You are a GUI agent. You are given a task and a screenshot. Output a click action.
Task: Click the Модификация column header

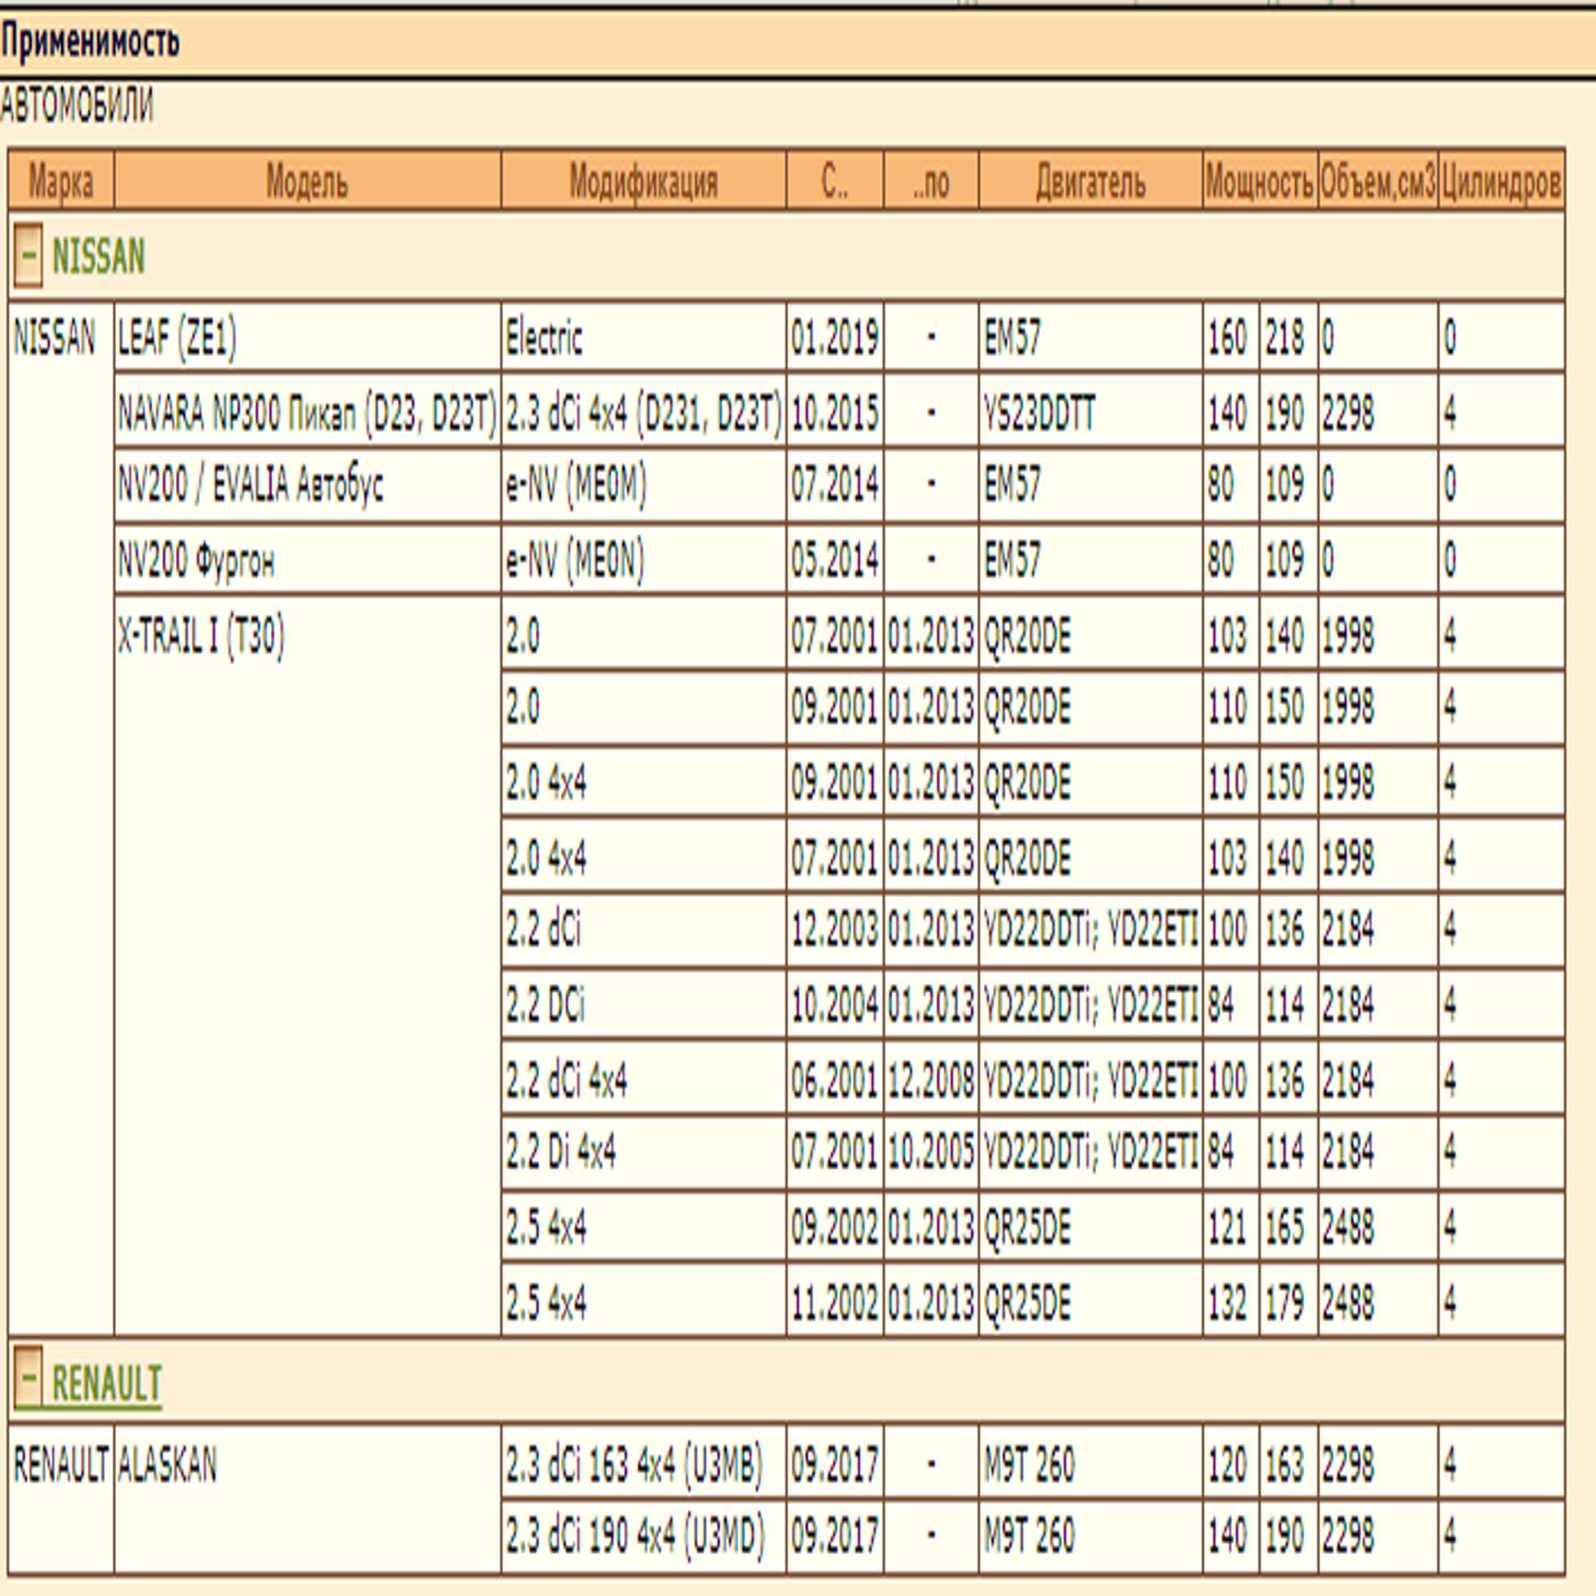coord(643,180)
